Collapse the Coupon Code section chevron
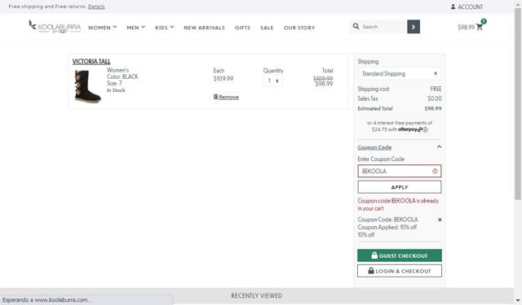 [x=439, y=146]
